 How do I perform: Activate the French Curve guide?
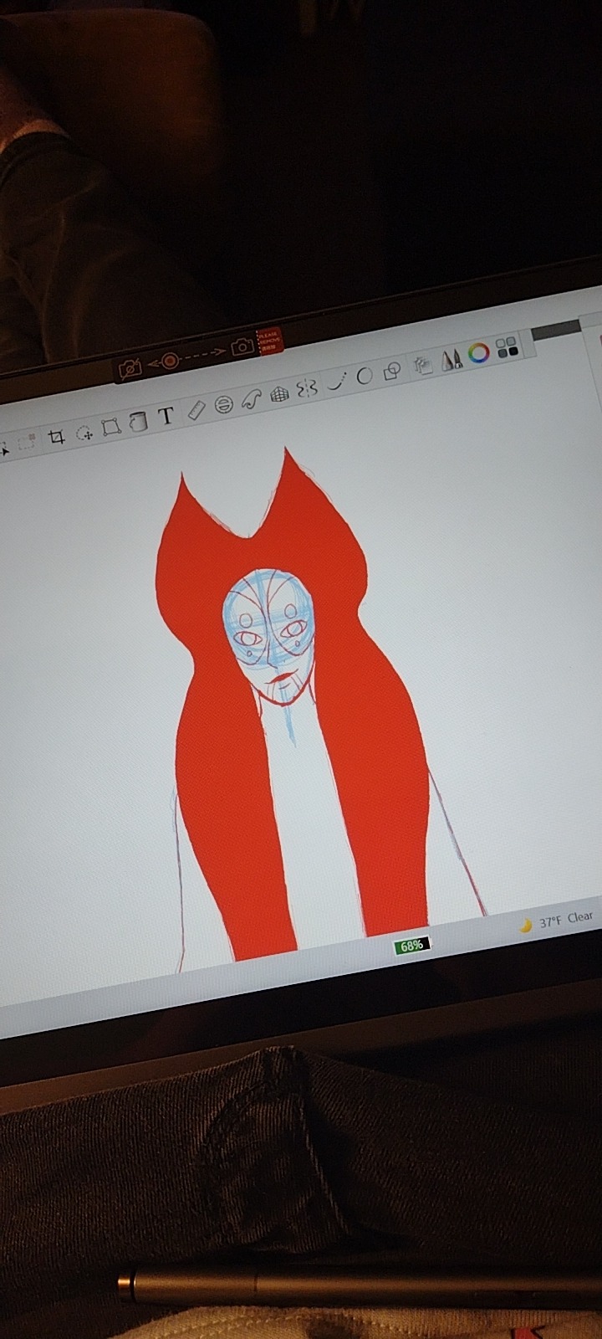coord(252,399)
